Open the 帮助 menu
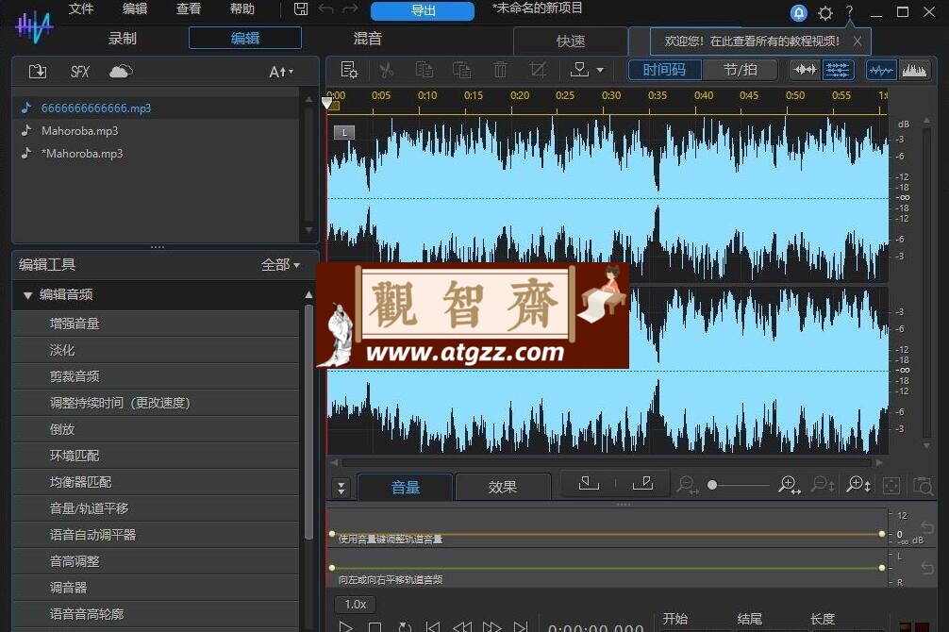The width and height of the screenshot is (949, 632). pos(242,8)
